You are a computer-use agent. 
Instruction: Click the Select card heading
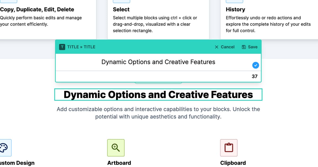121,10
